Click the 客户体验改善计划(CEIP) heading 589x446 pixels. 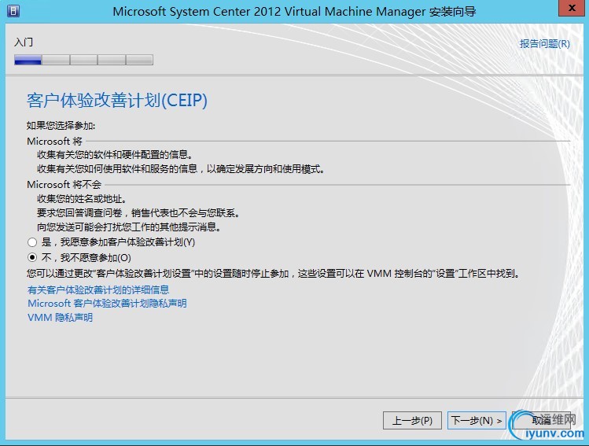pyautogui.click(x=117, y=101)
